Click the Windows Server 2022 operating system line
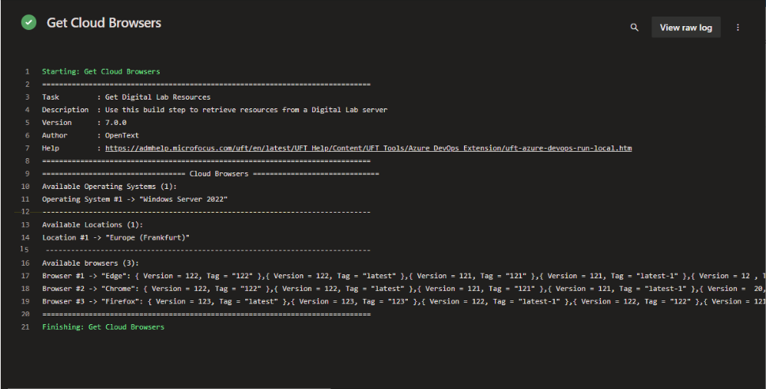Viewport: 766px width, 389px height. [134, 199]
